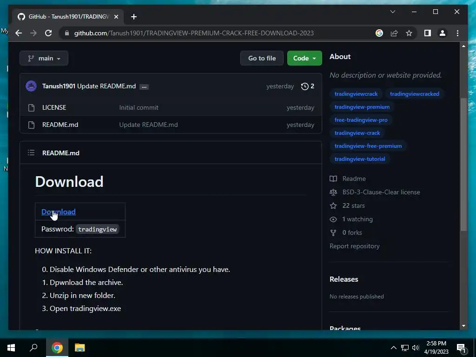The width and height of the screenshot is (476, 357).
Task: Open Windows taskbar search
Action: point(33,348)
